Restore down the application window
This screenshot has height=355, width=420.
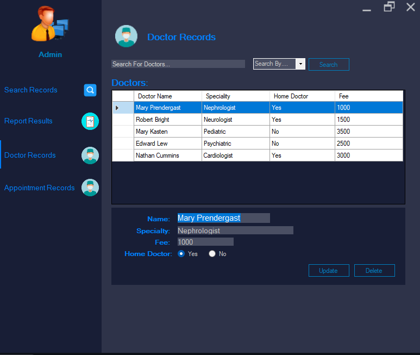coord(389,7)
